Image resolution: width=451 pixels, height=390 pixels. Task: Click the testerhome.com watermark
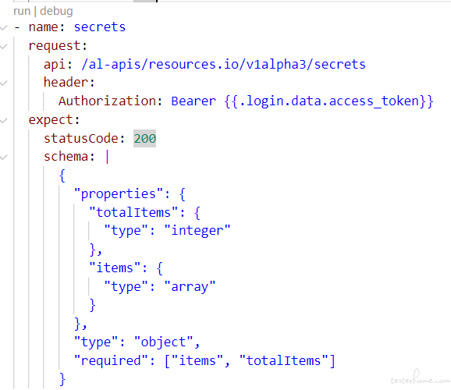[x=421, y=378]
